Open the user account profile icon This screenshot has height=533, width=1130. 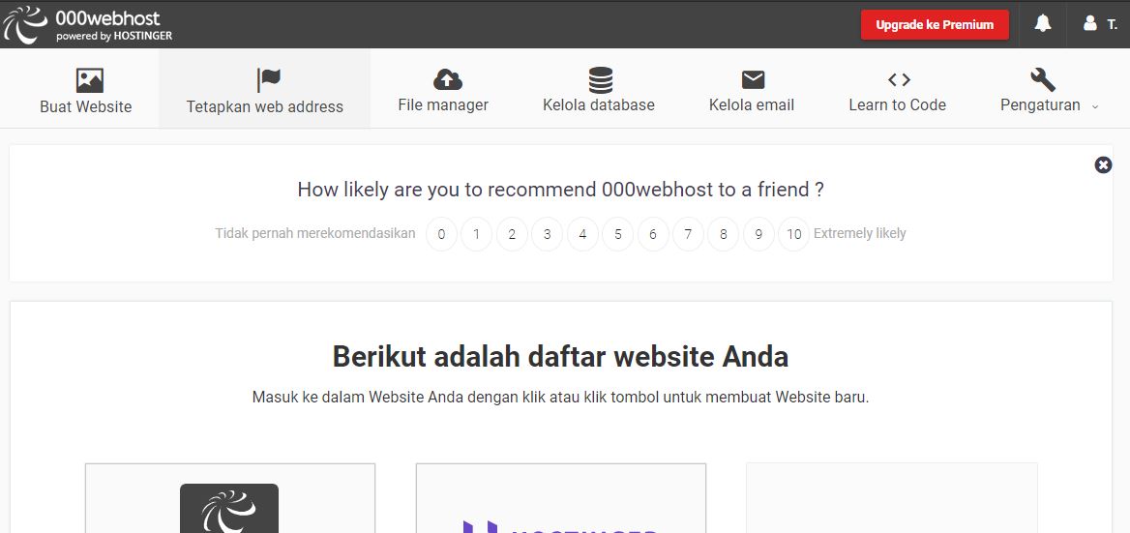tap(1089, 24)
